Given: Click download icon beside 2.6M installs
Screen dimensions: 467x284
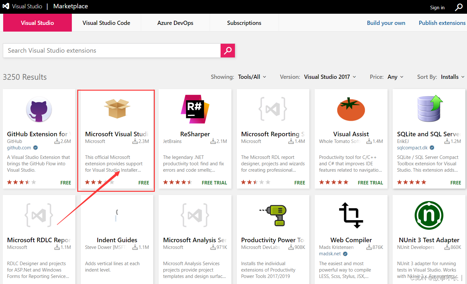Looking at the screenshot, I should [x=57, y=141].
